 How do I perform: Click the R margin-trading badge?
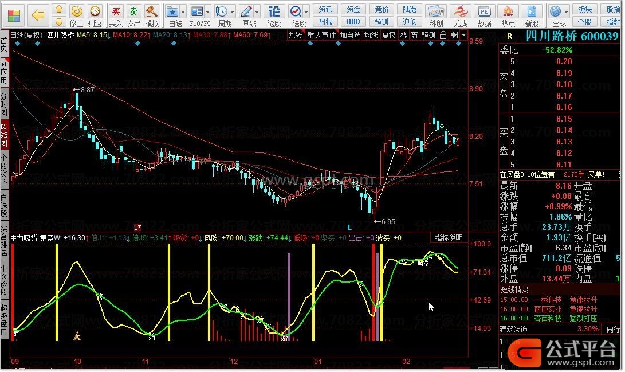tap(509, 36)
